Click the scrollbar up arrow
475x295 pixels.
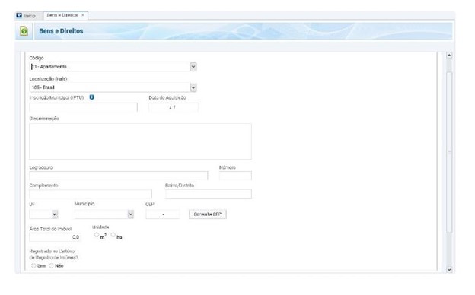449,56
